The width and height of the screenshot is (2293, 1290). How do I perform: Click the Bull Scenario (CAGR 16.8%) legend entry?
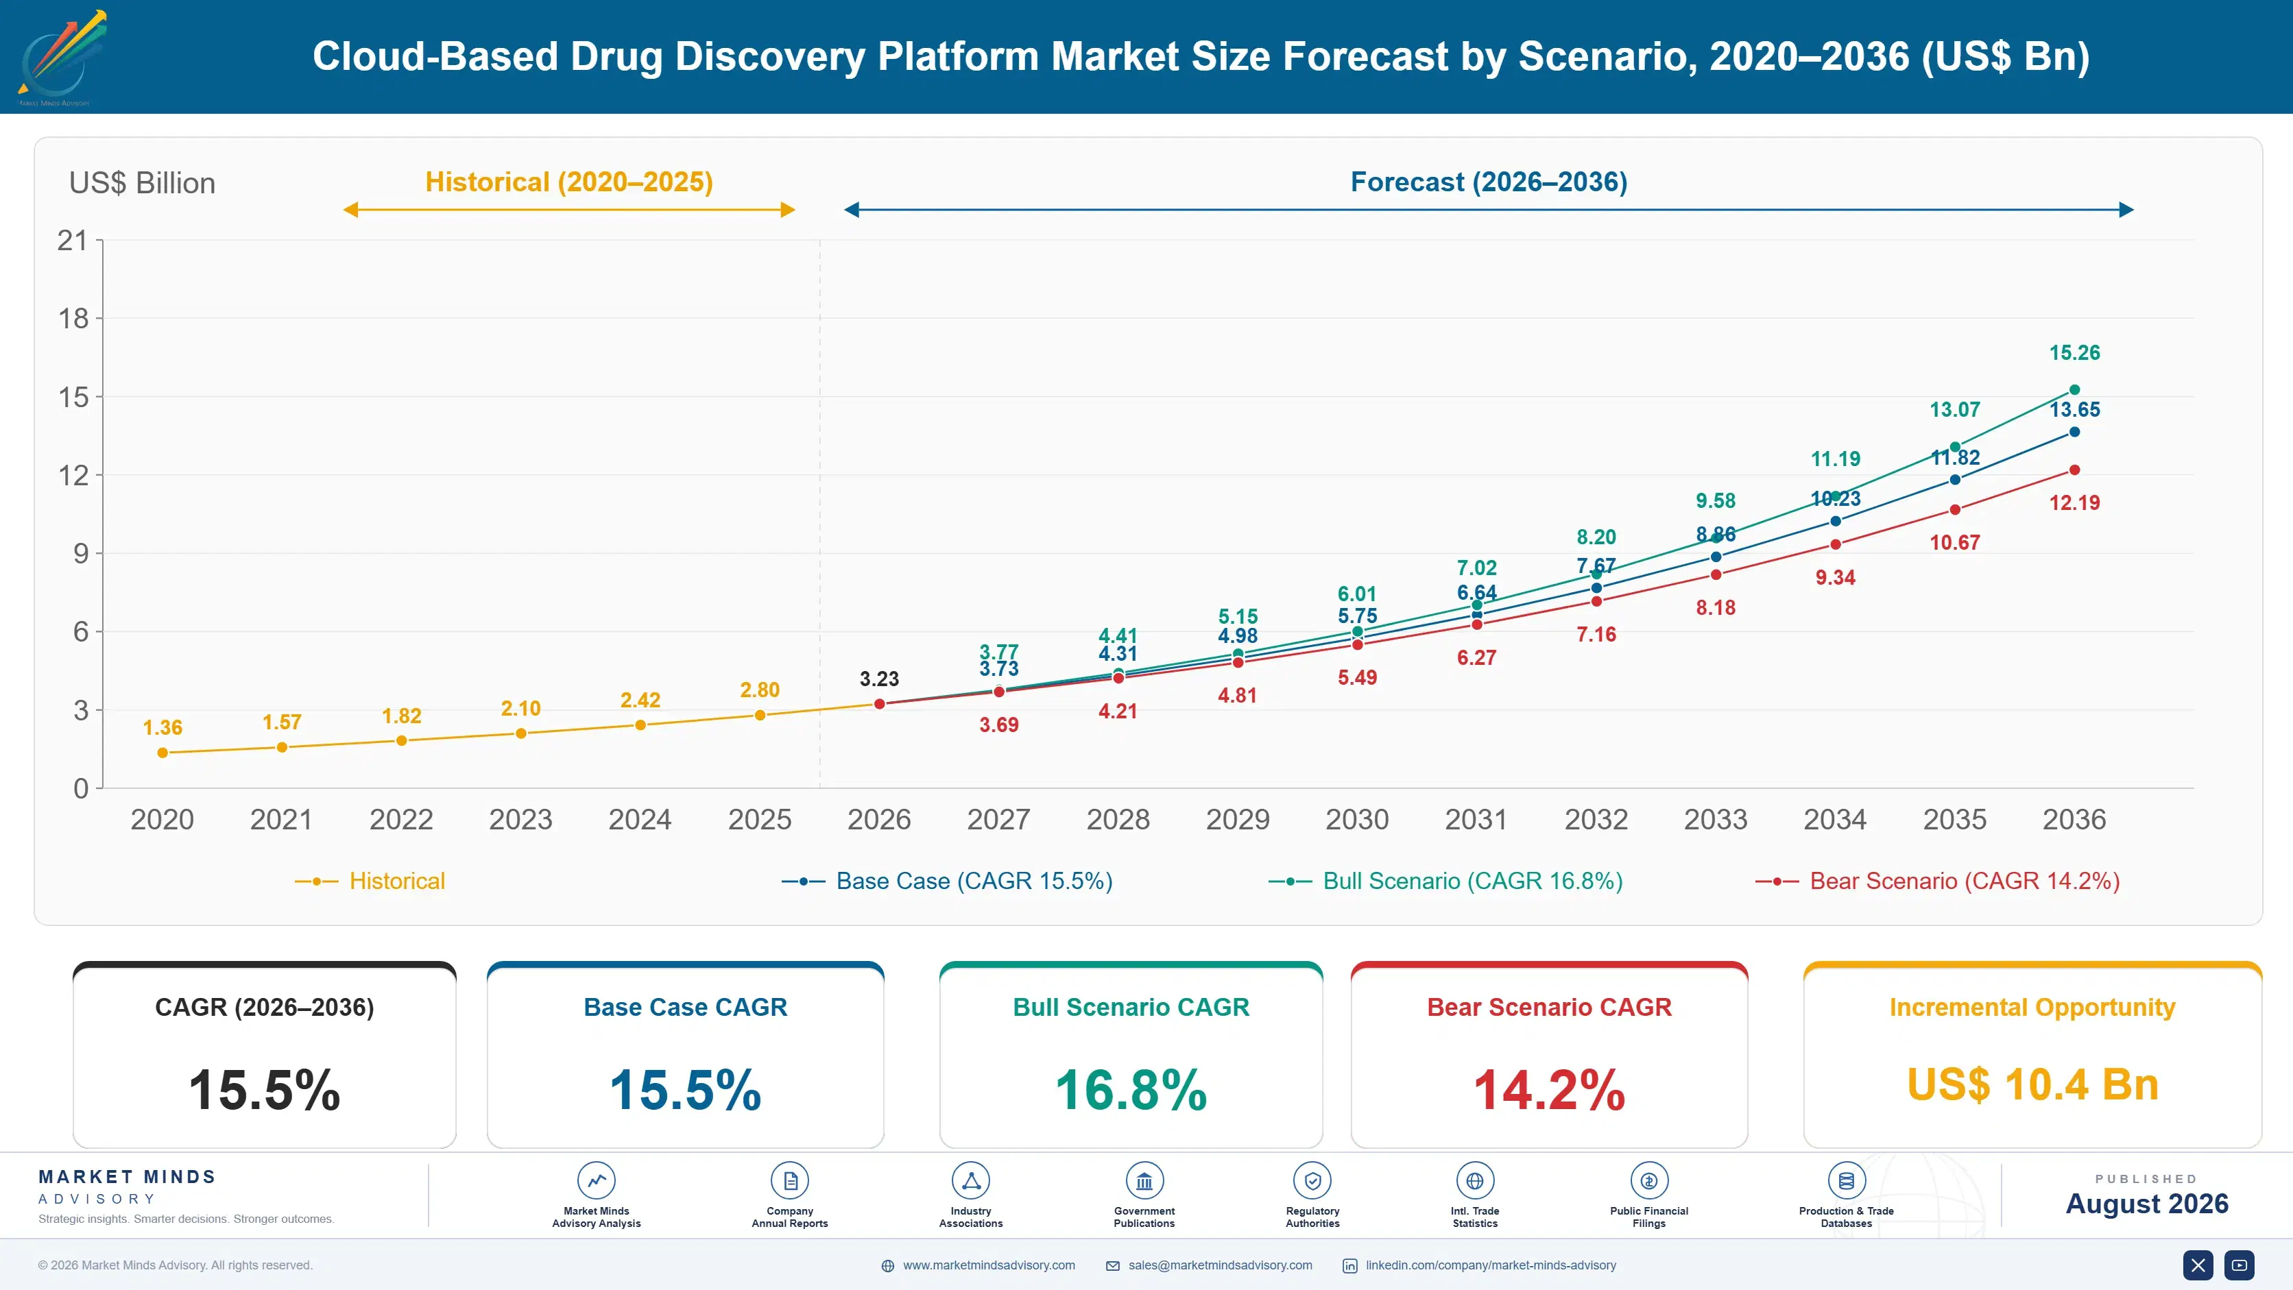[1445, 881]
